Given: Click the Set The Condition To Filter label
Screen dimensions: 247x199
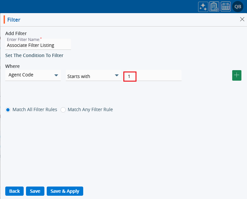Looking at the screenshot, I should click(x=34, y=55).
